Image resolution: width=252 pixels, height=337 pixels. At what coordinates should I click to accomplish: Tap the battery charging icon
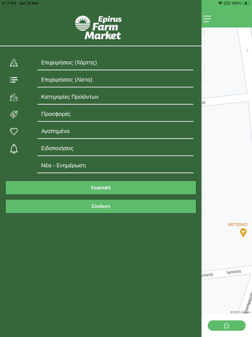(x=246, y=3)
